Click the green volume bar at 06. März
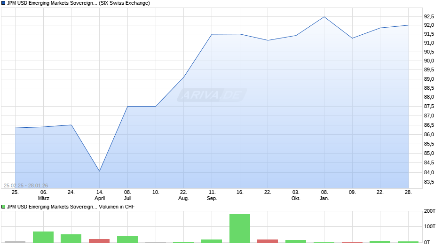The height and width of the screenshot is (247, 442). 43,237
